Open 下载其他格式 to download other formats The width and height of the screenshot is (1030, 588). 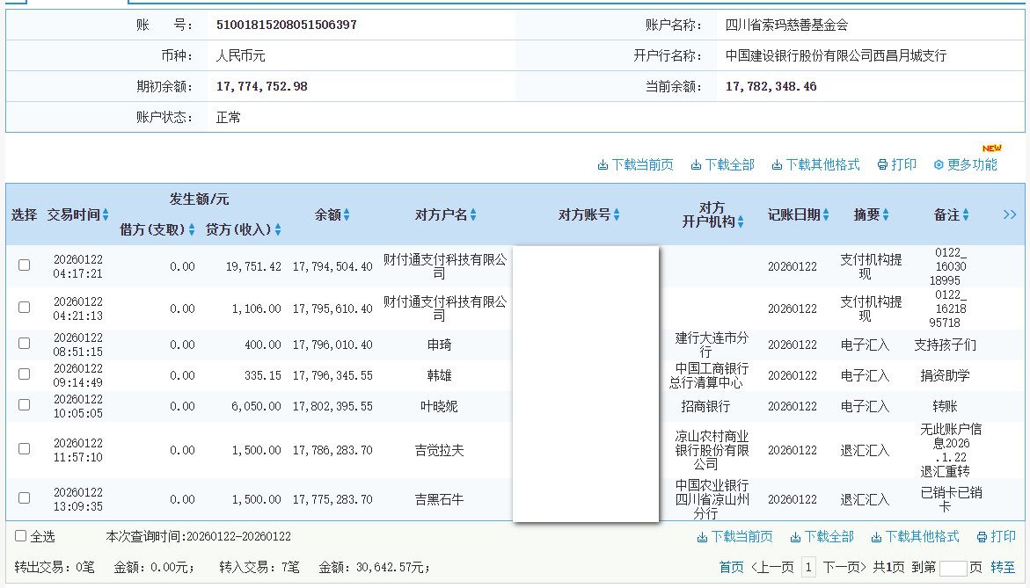(x=778, y=163)
